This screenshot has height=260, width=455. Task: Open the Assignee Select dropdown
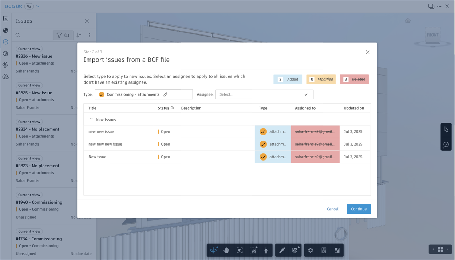(265, 94)
